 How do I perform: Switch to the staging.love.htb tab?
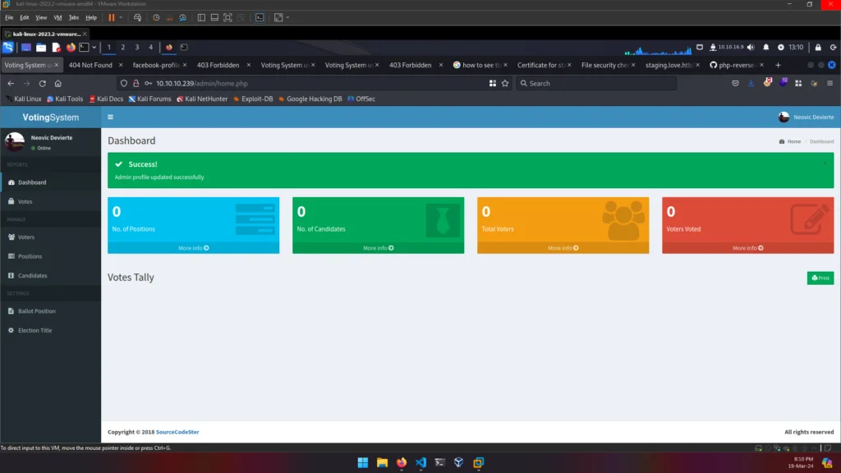tap(669, 65)
